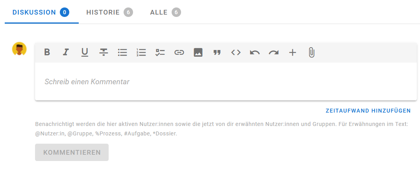
Task: Add a checklist to the comment
Action: (160, 52)
